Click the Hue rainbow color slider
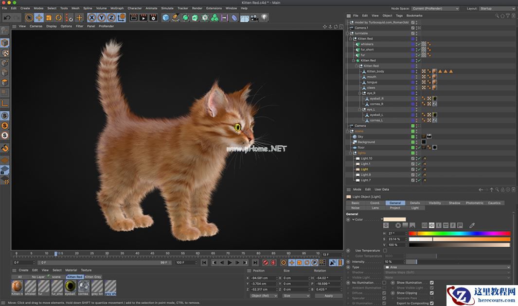This screenshot has width=518, height=306. [460, 234]
